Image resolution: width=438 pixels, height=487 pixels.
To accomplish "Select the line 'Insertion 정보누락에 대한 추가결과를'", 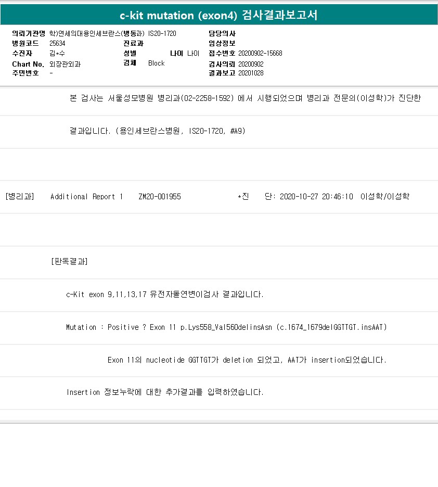I will [165, 392].
